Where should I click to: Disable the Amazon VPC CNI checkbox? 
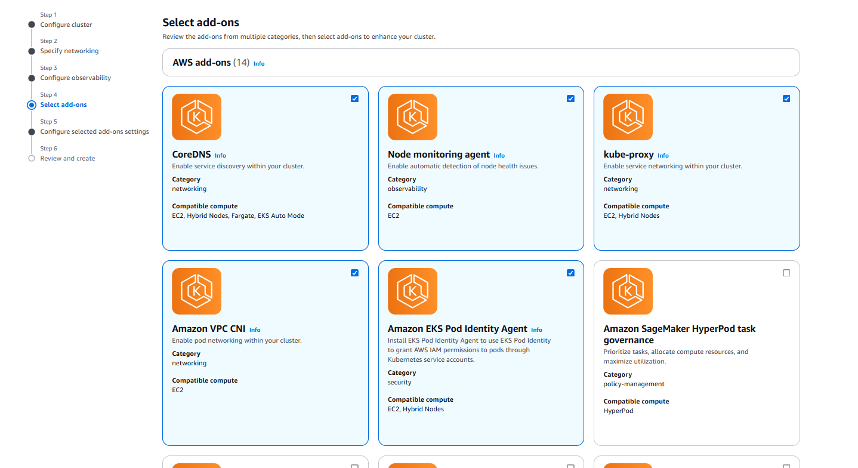tap(355, 273)
